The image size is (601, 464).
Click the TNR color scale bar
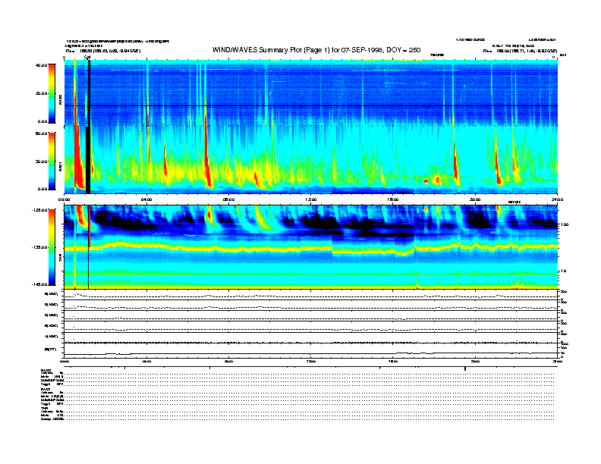52,247
